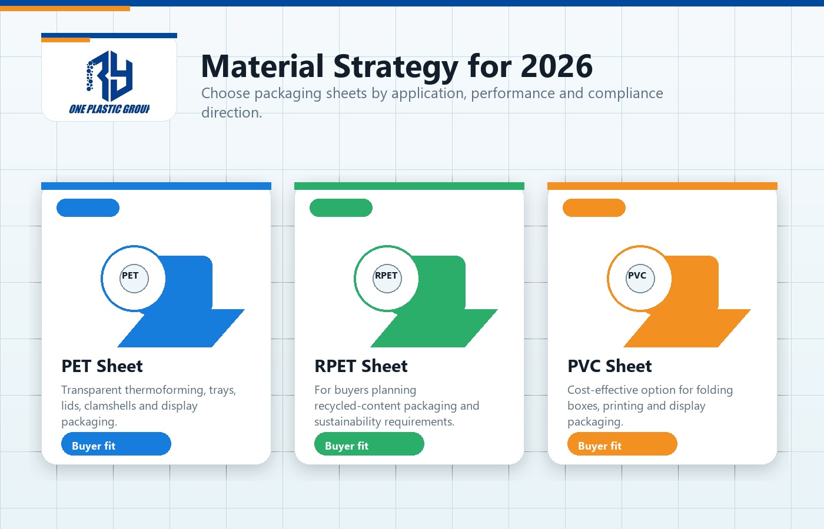Click the RPET Sheet heading
824x529 pixels.
pos(361,366)
